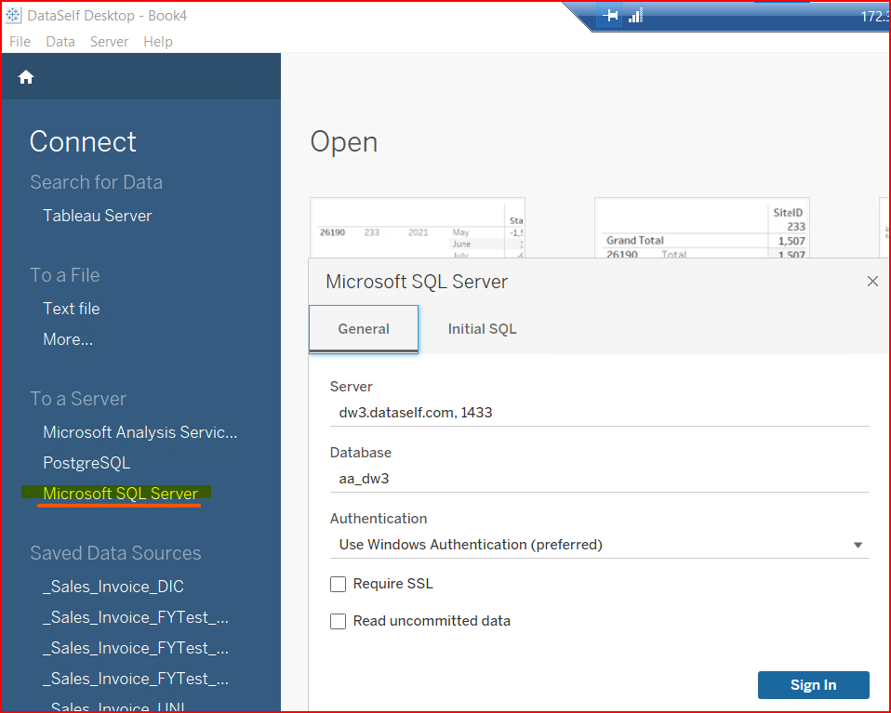Open the first workbook thumbnail
The height and width of the screenshot is (713, 891).
pos(417,228)
